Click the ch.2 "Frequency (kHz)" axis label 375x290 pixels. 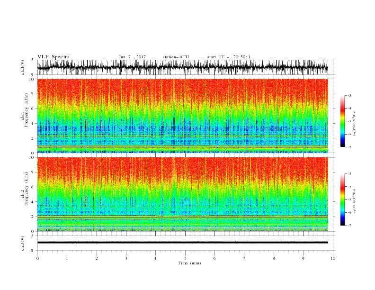click(27, 189)
